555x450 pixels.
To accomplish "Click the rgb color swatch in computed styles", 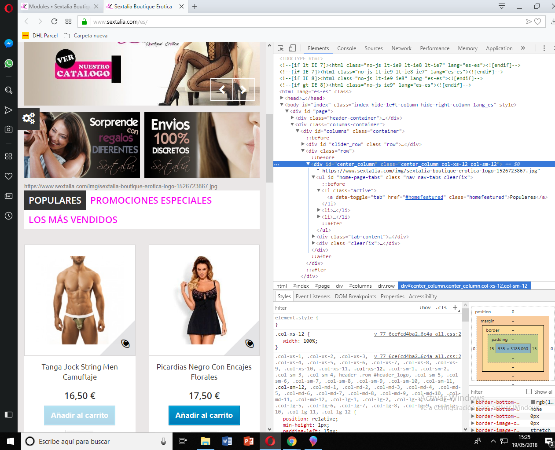I will 533,402.
